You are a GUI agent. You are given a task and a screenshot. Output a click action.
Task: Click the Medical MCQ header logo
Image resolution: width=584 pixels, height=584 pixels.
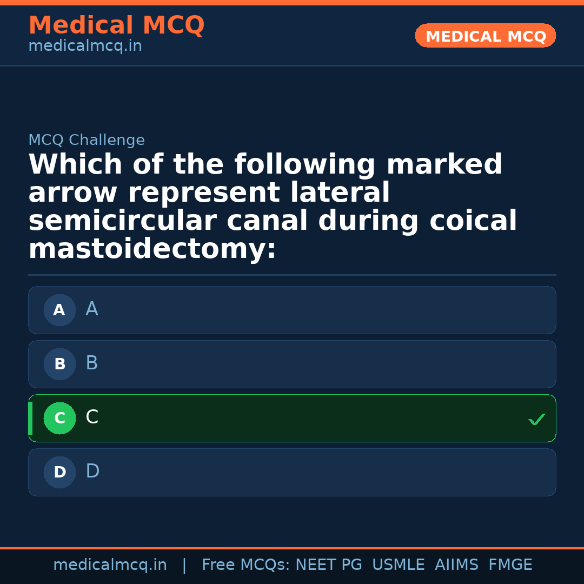pyautogui.click(x=116, y=25)
